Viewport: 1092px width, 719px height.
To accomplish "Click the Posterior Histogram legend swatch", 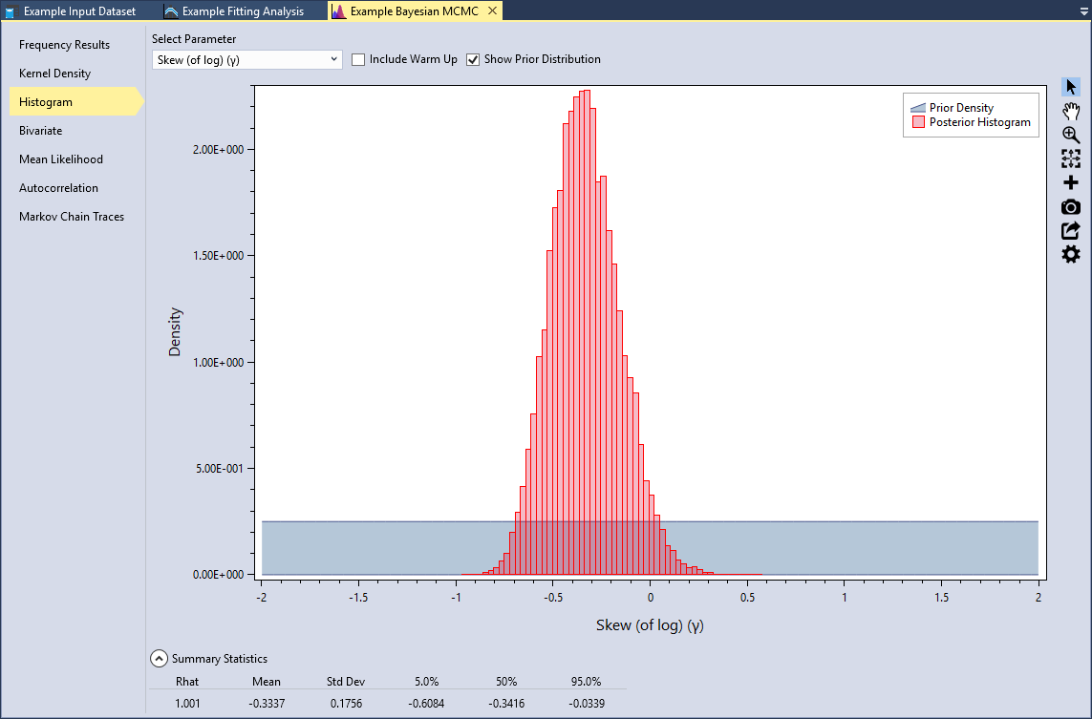I will point(922,122).
